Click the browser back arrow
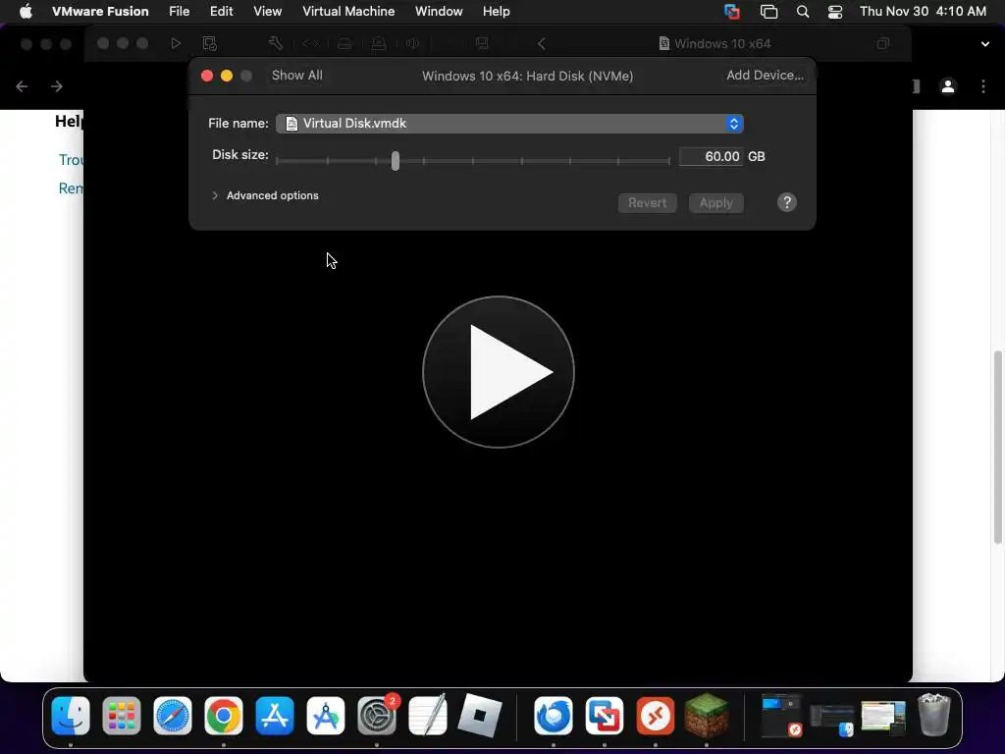 22,86
